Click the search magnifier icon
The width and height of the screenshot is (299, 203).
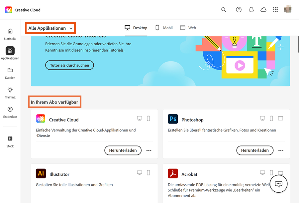[x=224, y=10]
